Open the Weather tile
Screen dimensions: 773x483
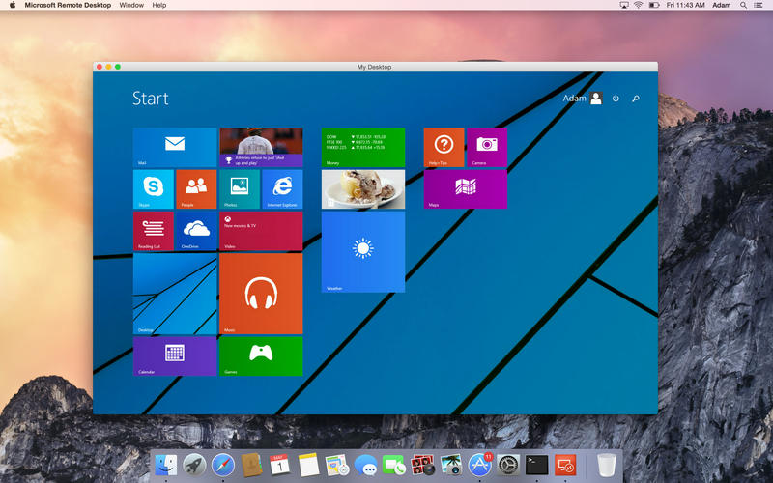tap(362, 251)
